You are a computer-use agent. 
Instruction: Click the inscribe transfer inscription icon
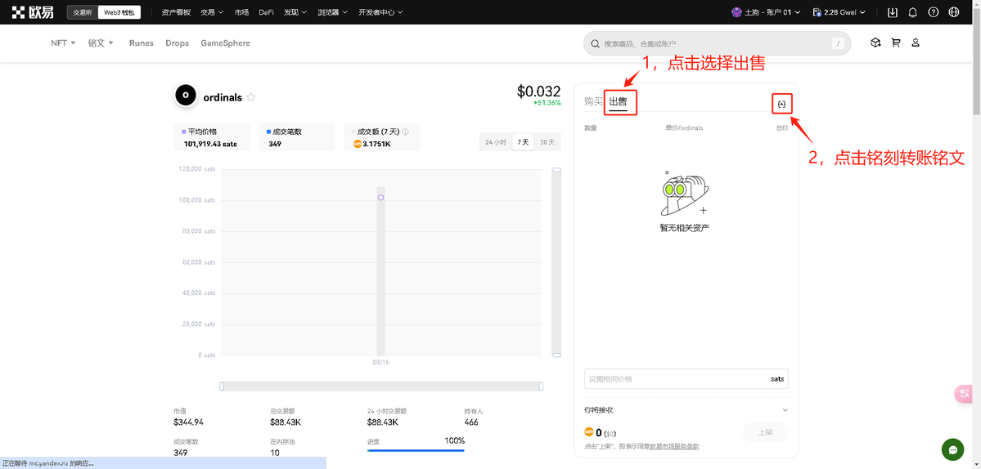[781, 104]
